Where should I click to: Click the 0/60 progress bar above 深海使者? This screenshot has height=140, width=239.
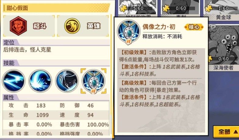tap(224, 59)
